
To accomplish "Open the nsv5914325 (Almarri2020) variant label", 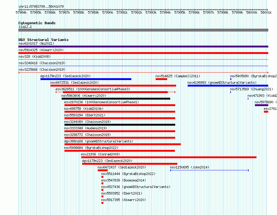I will (41, 50).
